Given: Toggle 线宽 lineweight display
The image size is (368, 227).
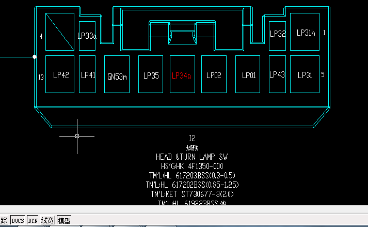Looking at the screenshot, I should 47,220.
